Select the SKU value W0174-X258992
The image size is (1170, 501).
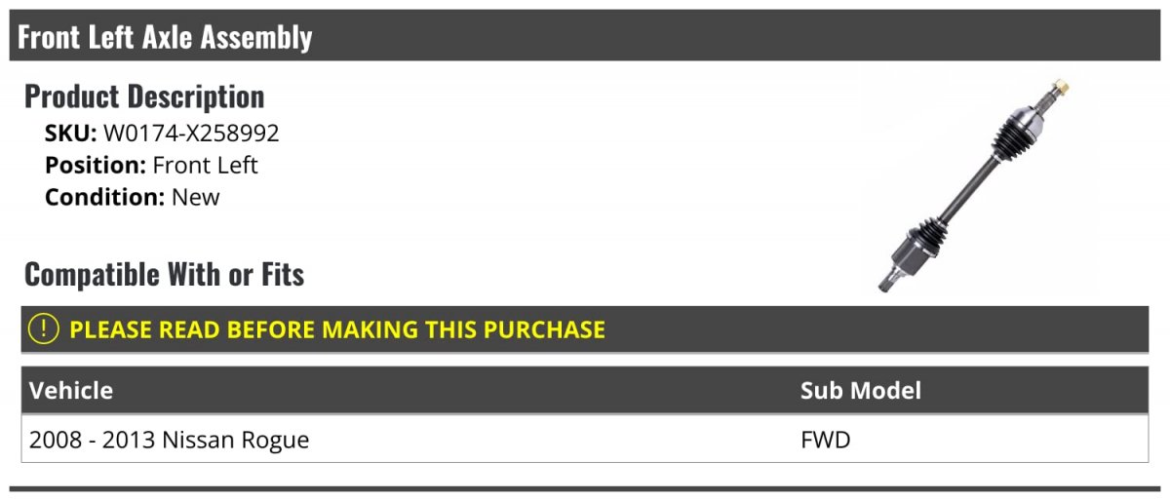point(191,134)
